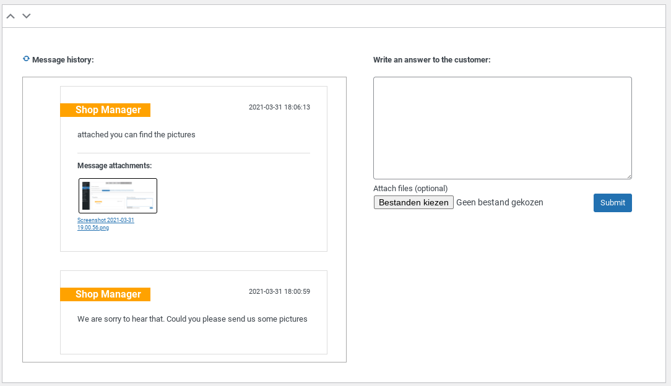
Task: Click the 'Message attachments:' label
Action: pyautogui.click(x=115, y=166)
